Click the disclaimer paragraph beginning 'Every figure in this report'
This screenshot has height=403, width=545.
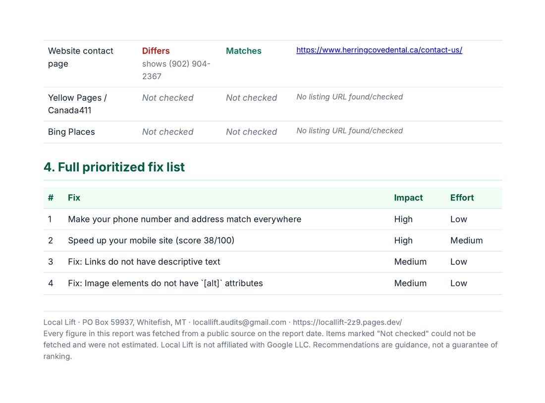click(271, 345)
